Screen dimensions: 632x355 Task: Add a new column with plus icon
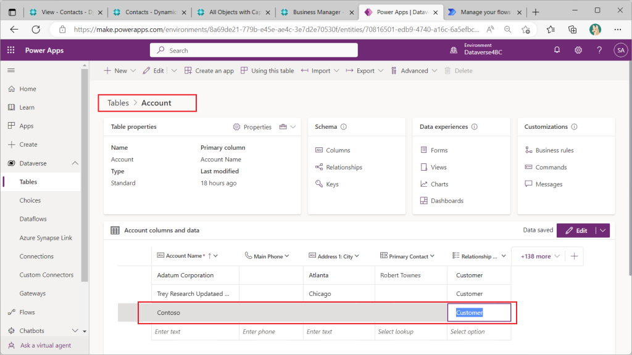click(x=575, y=256)
